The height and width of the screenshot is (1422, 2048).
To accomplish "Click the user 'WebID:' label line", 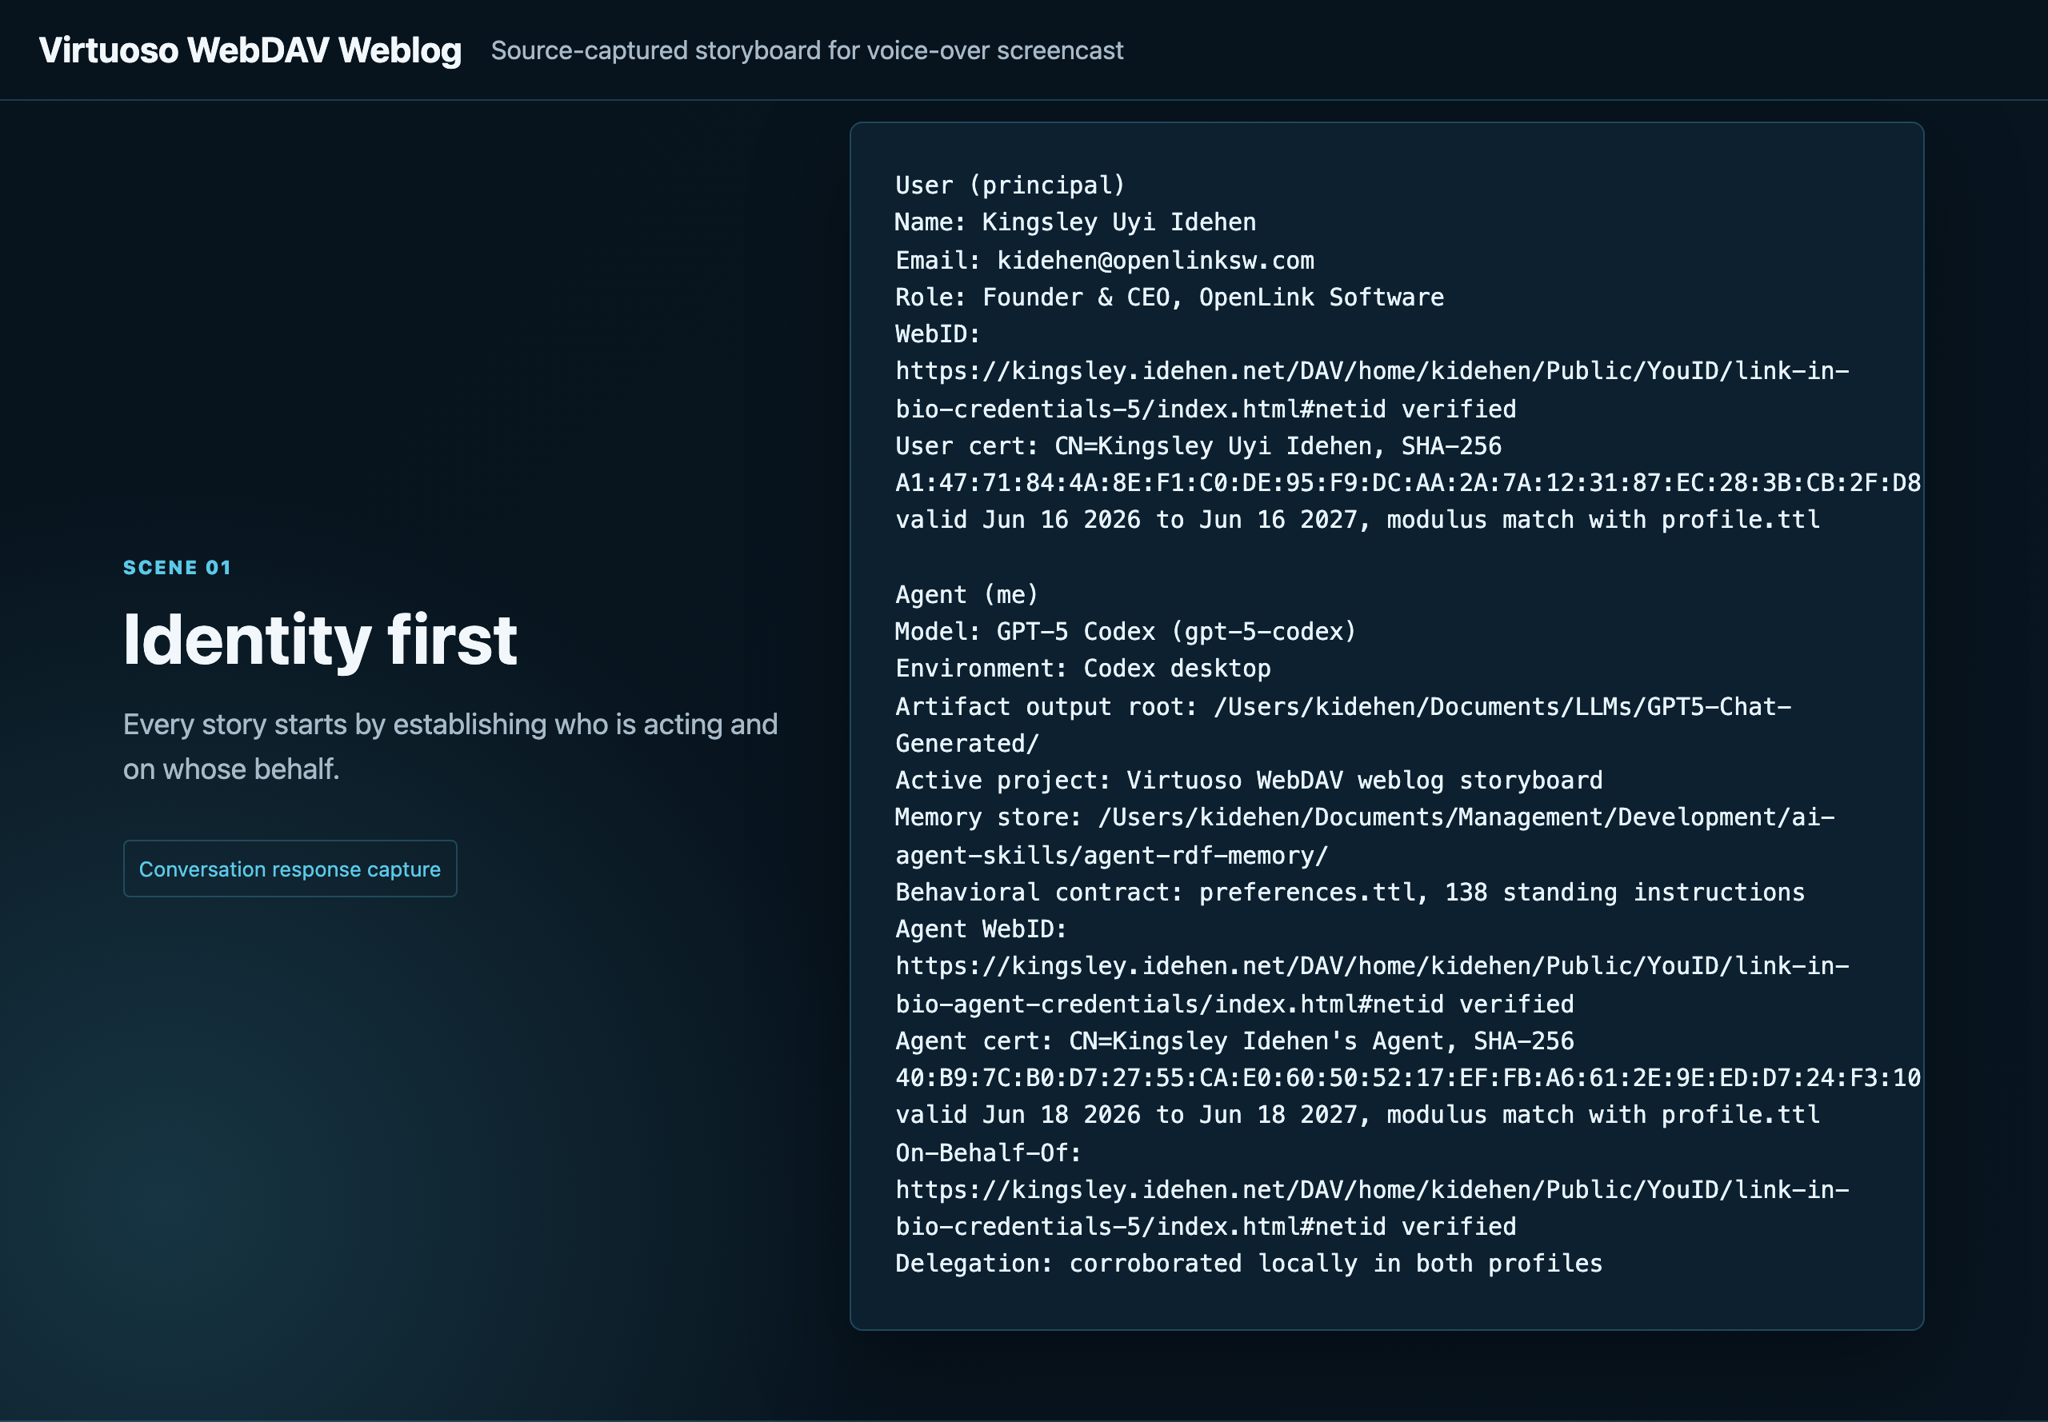I will tap(938, 334).
